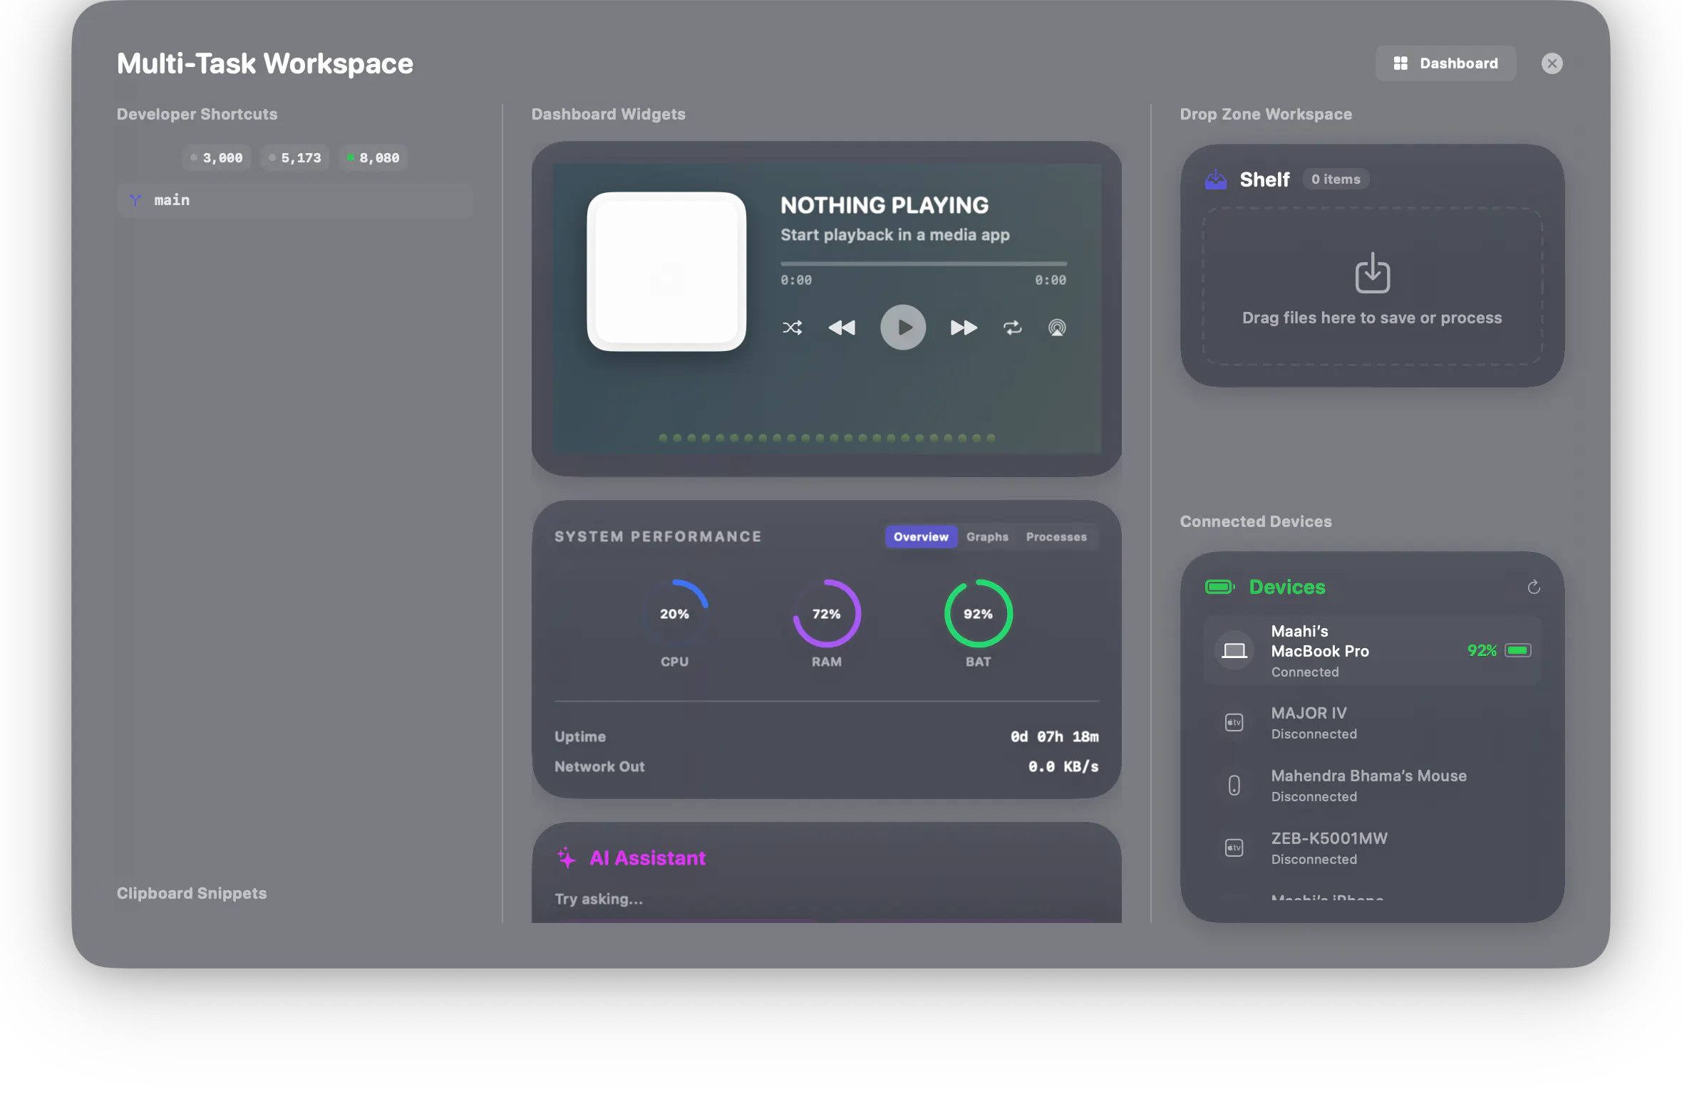1682x1111 pixels.
Task: Click the CPU 20% gauge
Action: [x=674, y=613]
